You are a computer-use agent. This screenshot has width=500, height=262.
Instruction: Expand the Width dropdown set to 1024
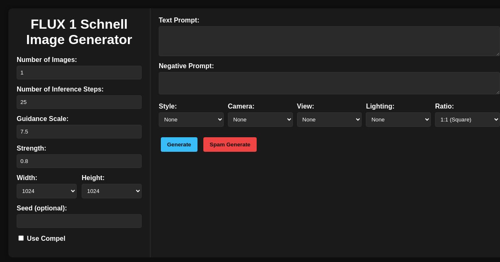click(x=47, y=191)
